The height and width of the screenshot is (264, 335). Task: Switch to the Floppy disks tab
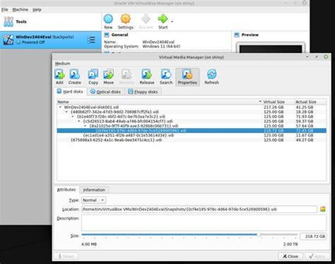tap(143, 92)
